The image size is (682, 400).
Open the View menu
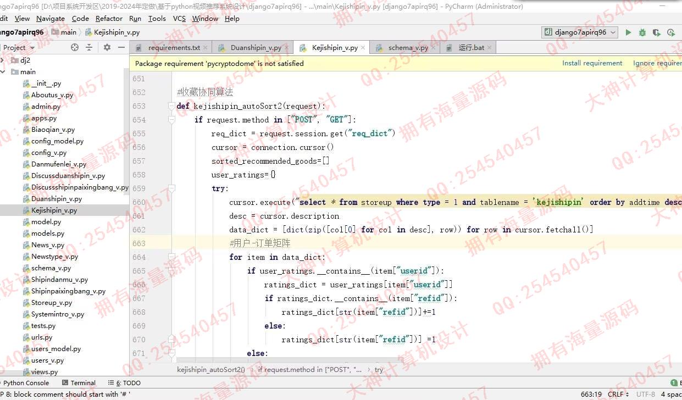22,19
